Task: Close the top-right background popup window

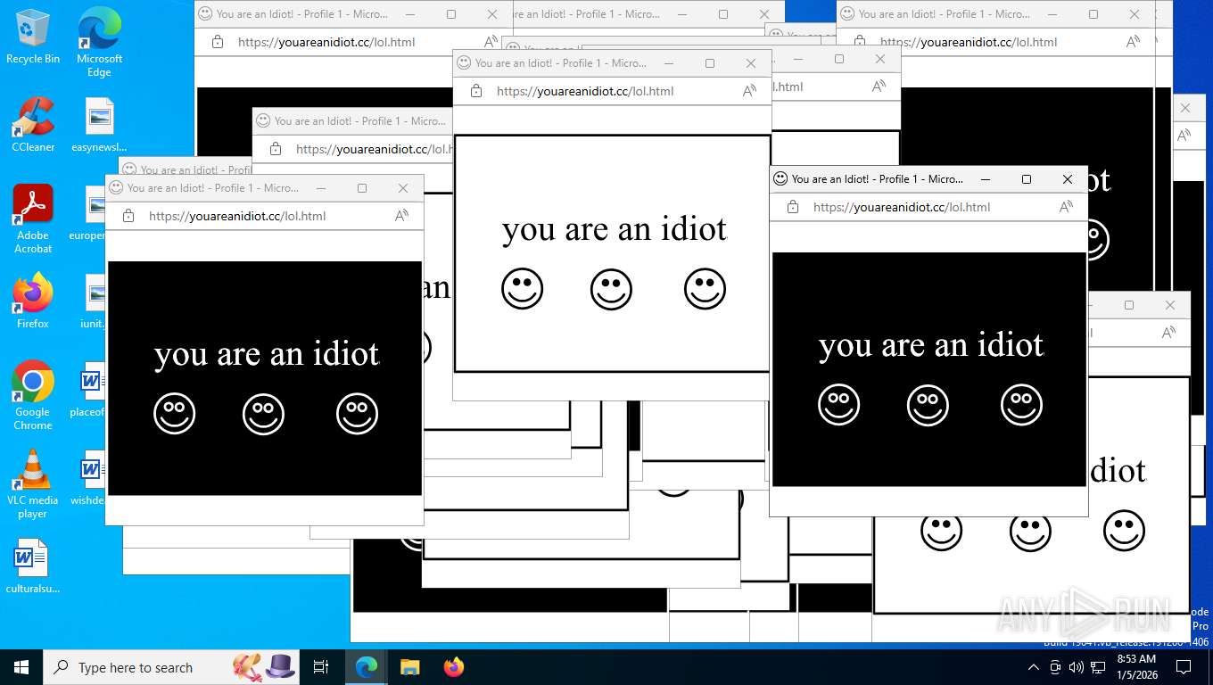Action: (1135, 14)
